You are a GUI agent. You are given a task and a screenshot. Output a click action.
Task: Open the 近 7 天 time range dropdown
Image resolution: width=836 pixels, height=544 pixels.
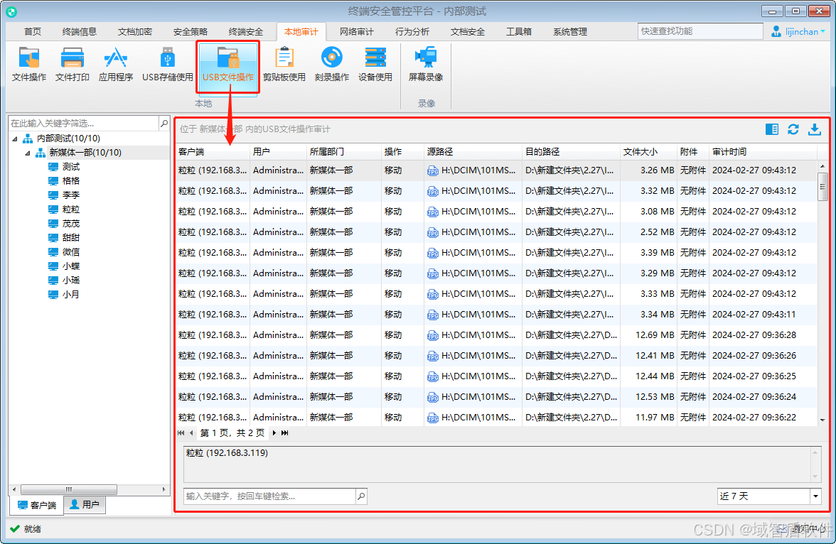point(815,496)
